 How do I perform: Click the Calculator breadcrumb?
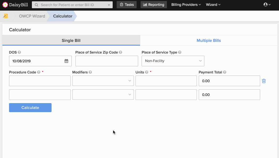[x=63, y=16]
